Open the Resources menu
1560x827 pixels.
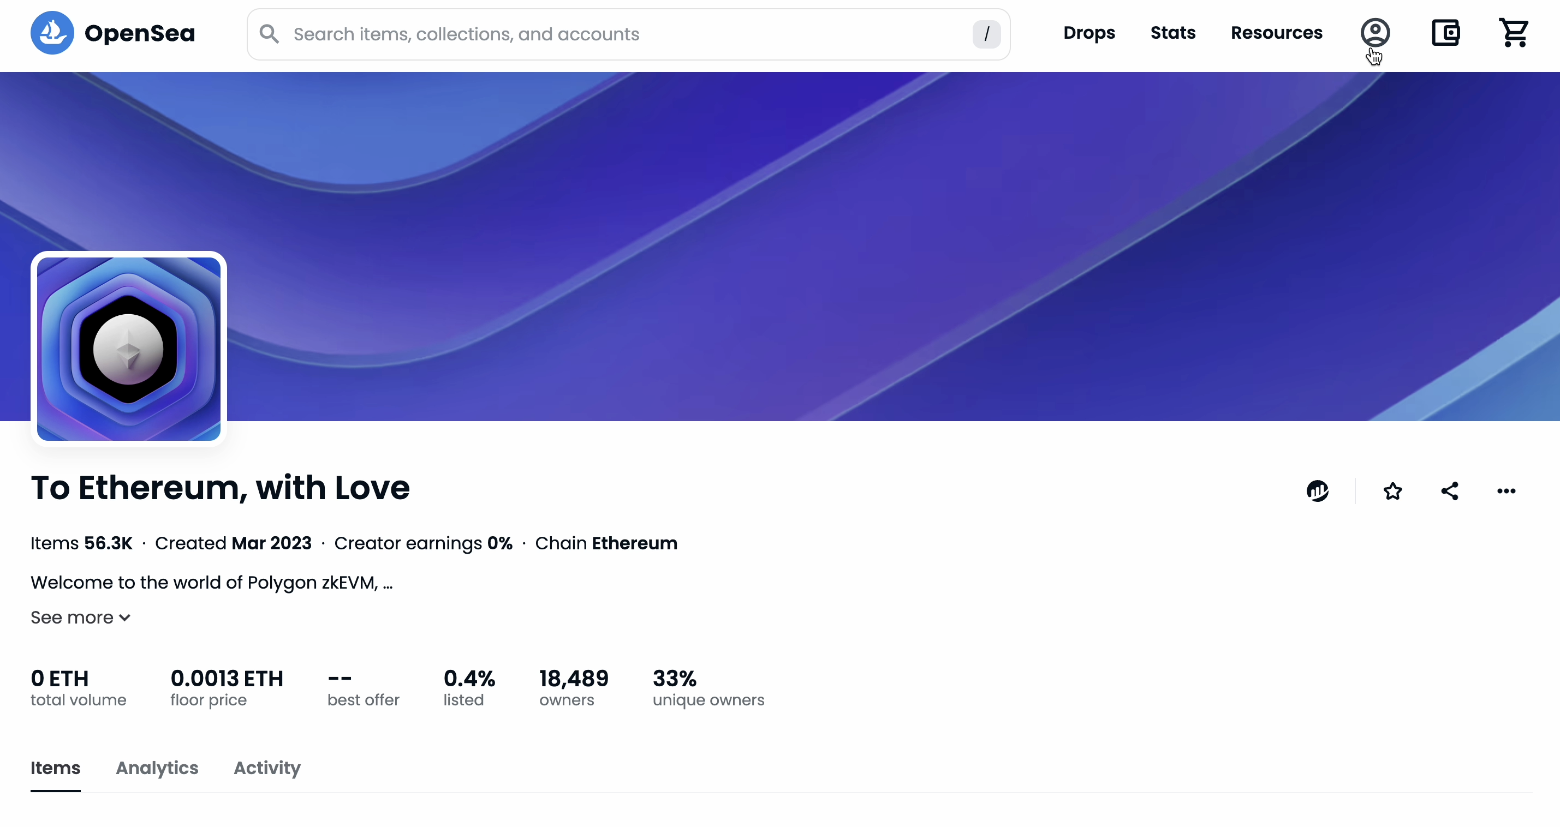click(1276, 33)
